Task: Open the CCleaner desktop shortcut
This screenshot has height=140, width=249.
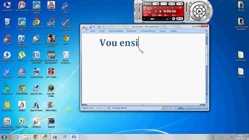Action: [x=7, y=40]
